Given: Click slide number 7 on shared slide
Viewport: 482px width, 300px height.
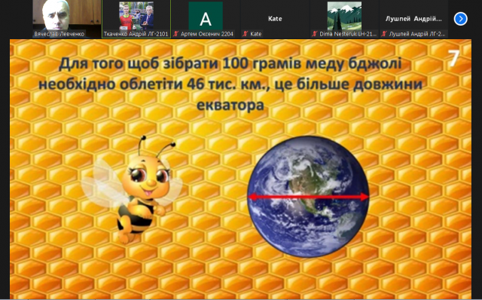Looking at the screenshot, I should (453, 58).
